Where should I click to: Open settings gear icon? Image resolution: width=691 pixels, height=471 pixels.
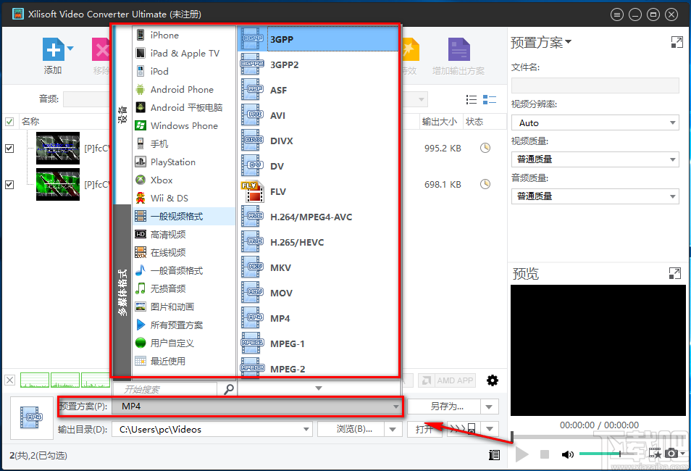tap(493, 380)
